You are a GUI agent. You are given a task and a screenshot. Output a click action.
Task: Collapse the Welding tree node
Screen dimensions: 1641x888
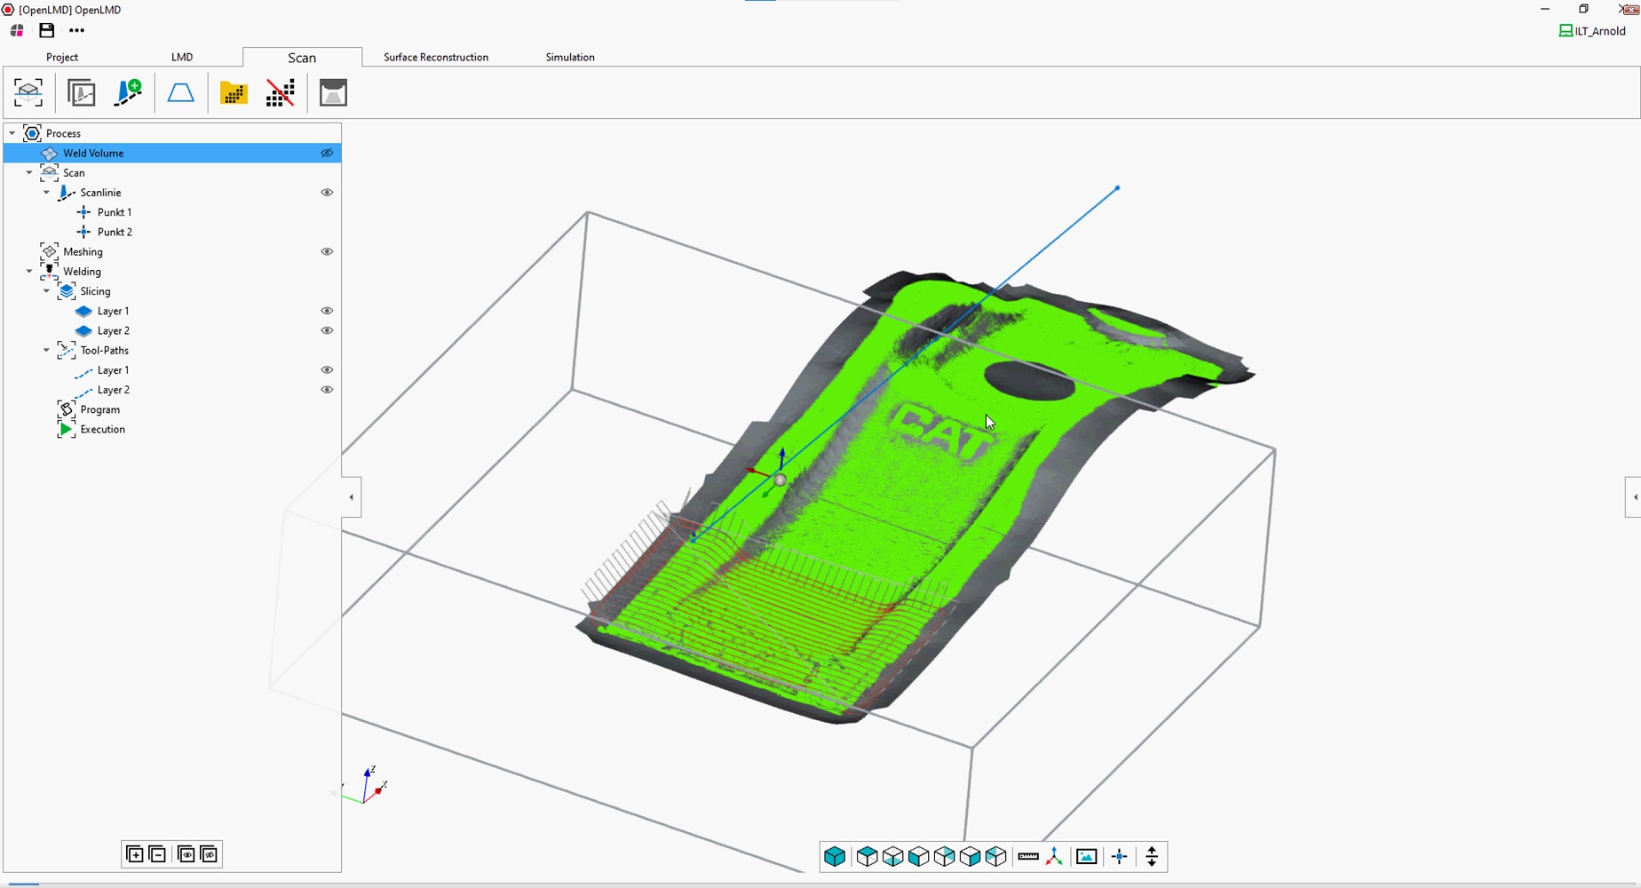pyautogui.click(x=29, y=272)
